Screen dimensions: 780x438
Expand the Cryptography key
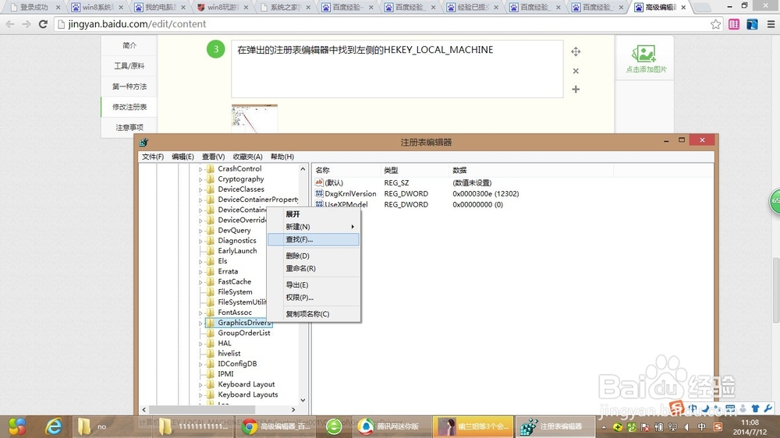click(x=200, y=179)
